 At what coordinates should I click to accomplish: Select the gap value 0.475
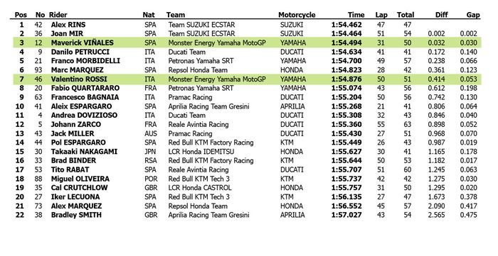pos(468,215)
